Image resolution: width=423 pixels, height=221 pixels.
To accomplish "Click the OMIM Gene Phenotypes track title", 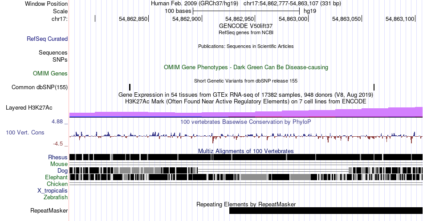I will (246, 67).
